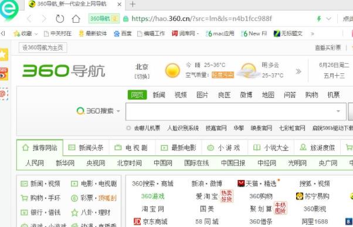Select the 新闻 search tab
353x227 pixels.
[159, 95]
